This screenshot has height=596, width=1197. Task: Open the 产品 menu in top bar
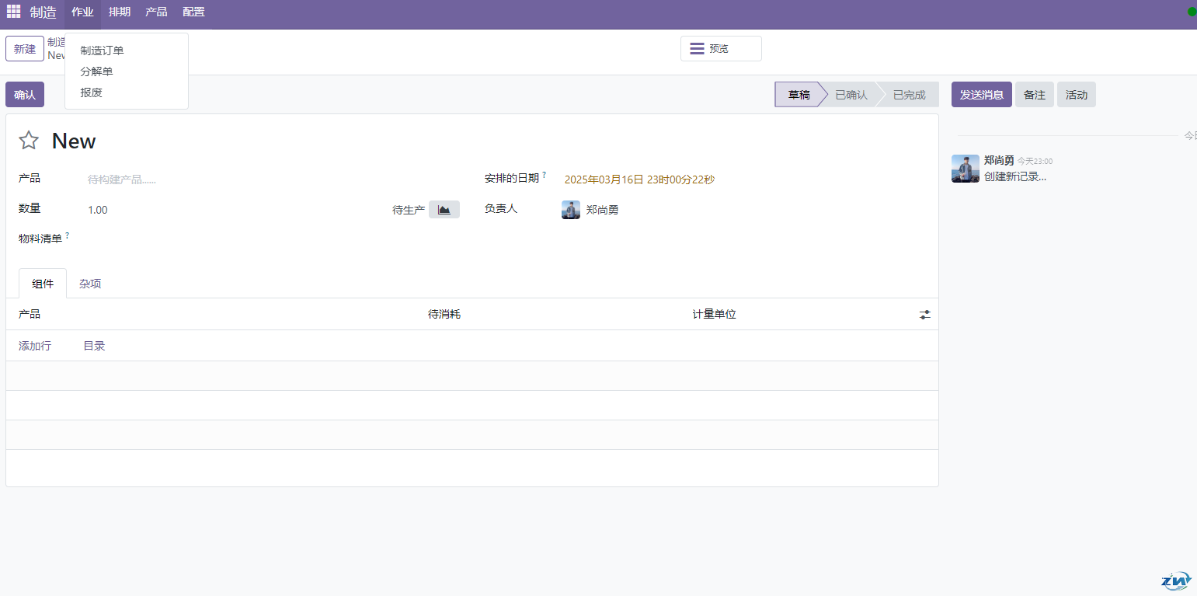156,12
